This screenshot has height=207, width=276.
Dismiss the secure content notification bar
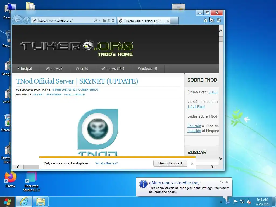(192, 164)
